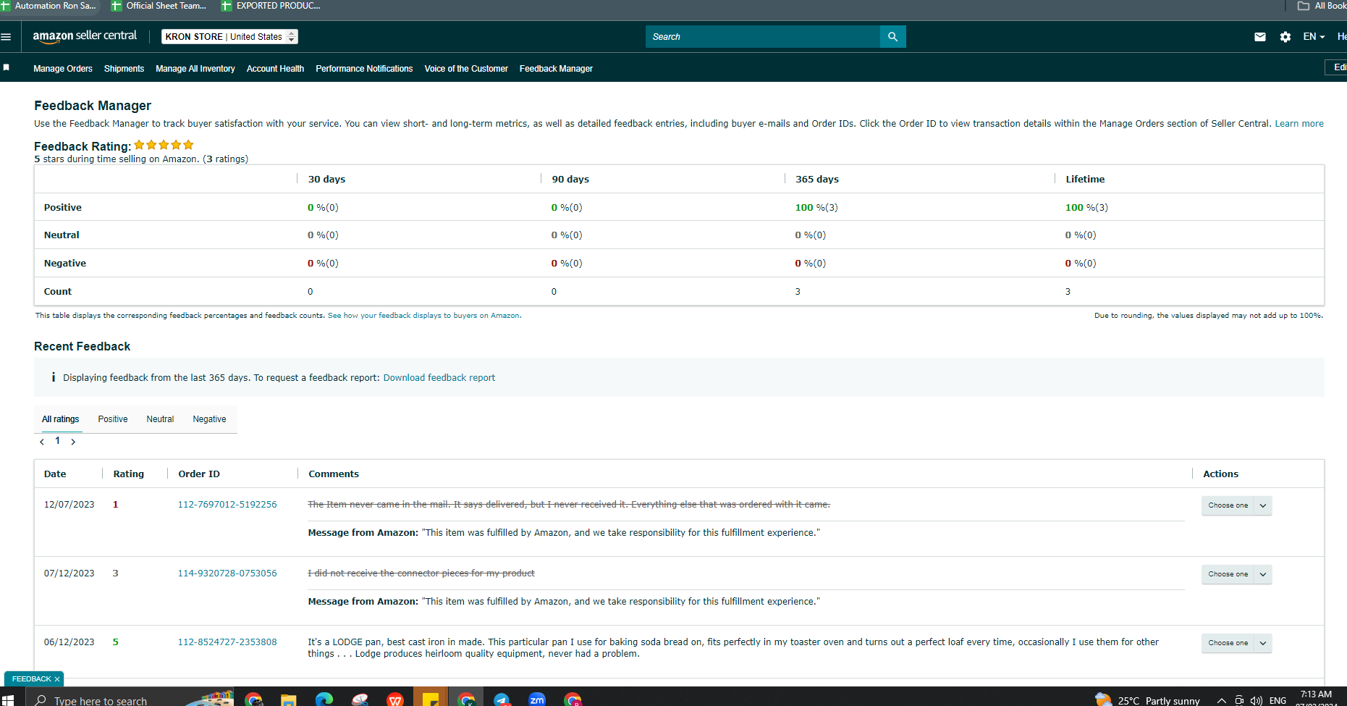Go to previous feedback page arrow

coord(42,442)
